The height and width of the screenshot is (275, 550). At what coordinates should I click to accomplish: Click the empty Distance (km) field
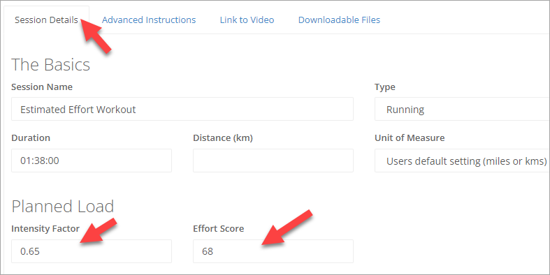[273, 161]
